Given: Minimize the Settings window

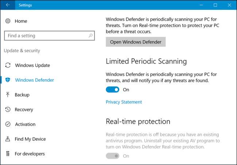Looking at the screenshot, I should (200, 5).
